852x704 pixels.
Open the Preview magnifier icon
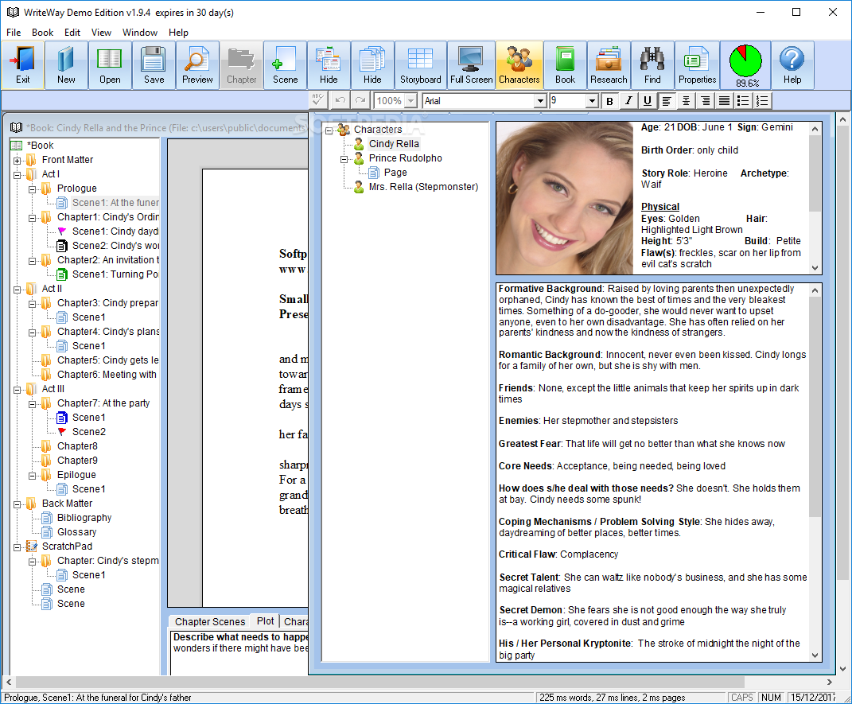coord(197,65)
